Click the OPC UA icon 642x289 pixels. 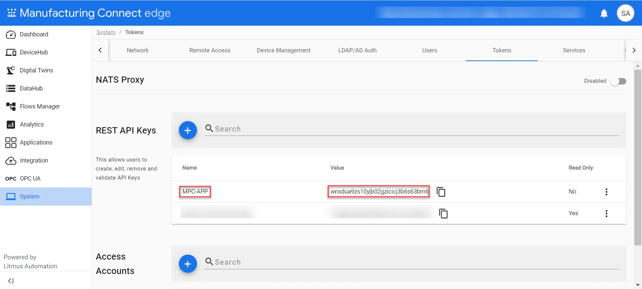[x=11, y=179]
